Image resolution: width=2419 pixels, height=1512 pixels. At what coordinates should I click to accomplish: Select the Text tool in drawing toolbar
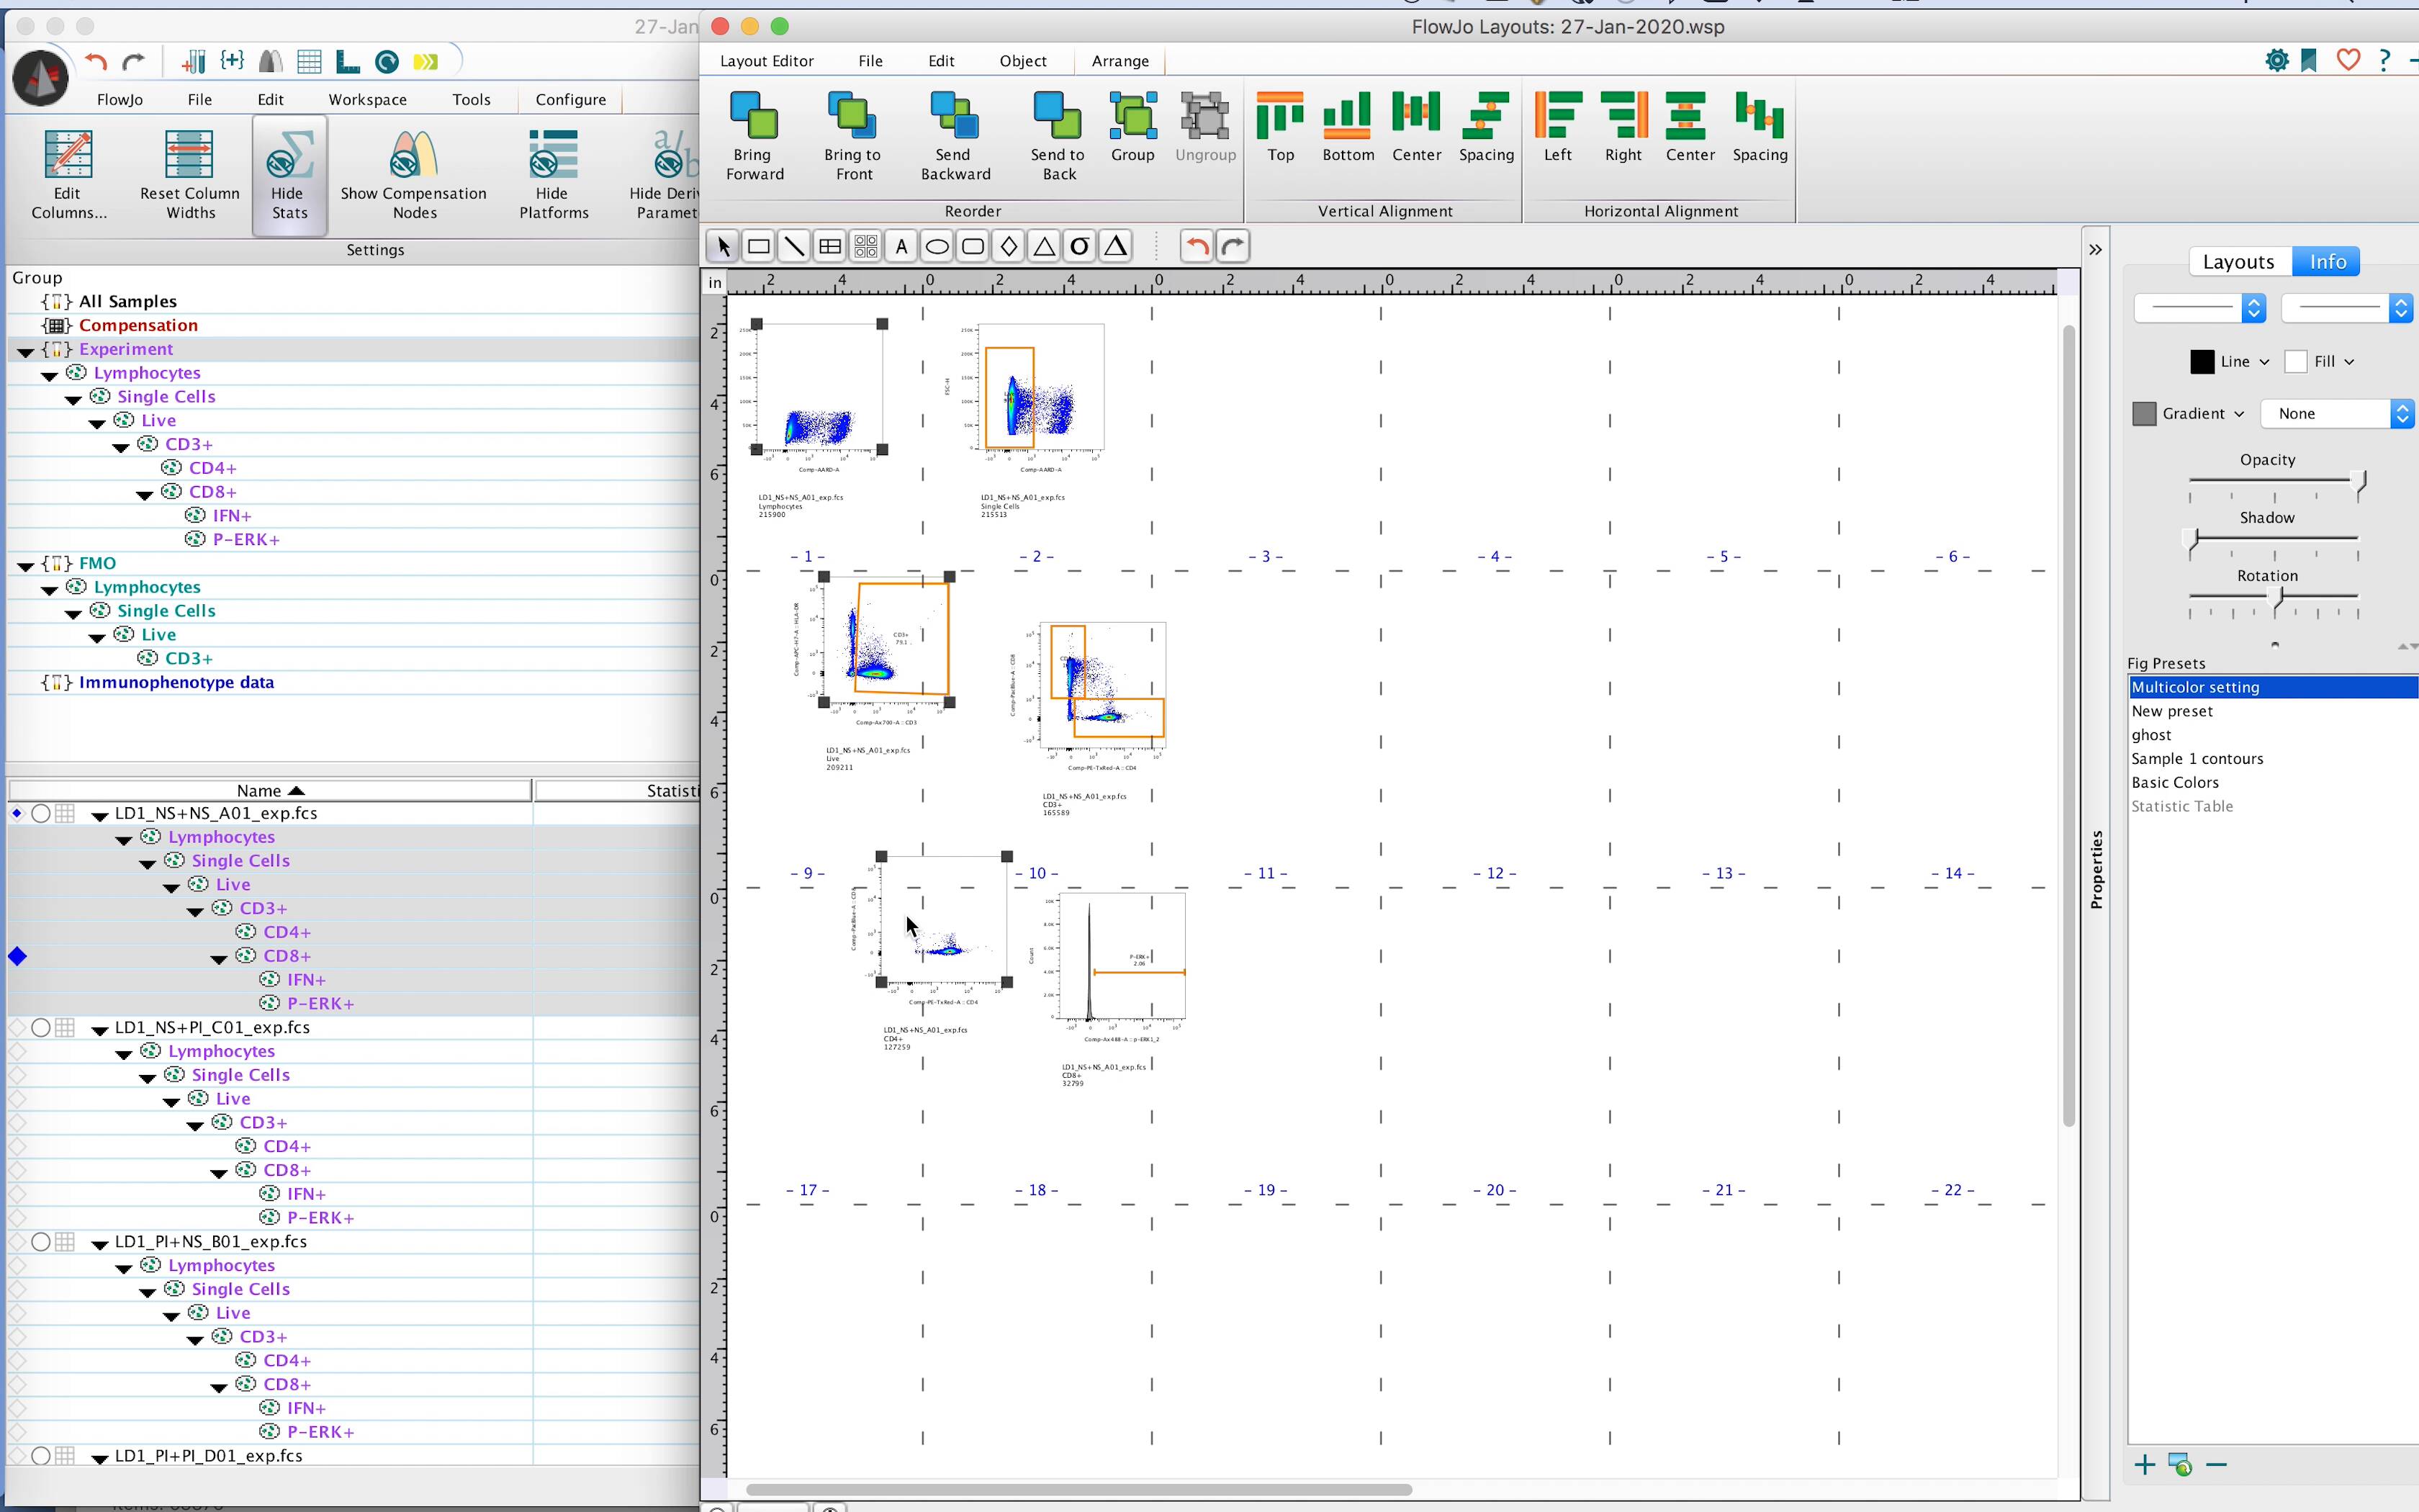901,247
